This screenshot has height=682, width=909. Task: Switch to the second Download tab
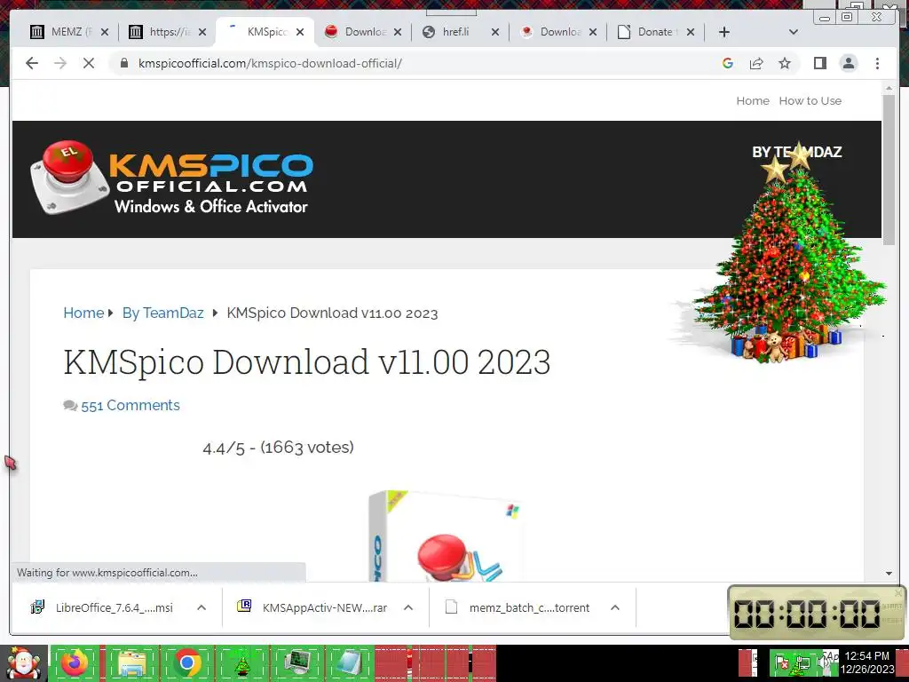557,32
